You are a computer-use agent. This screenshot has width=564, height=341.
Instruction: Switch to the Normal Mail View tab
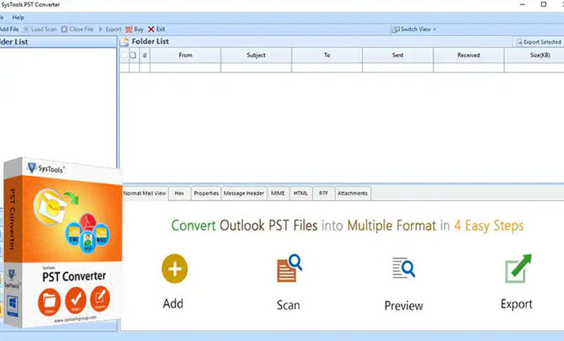pyautogui.click(x=145, y=193)
